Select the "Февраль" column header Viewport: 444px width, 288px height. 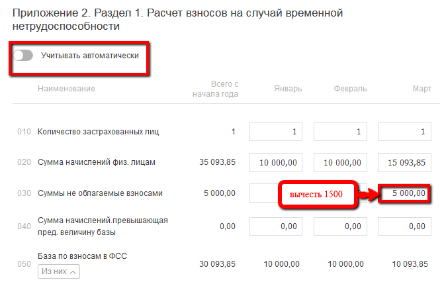(350, 89)
